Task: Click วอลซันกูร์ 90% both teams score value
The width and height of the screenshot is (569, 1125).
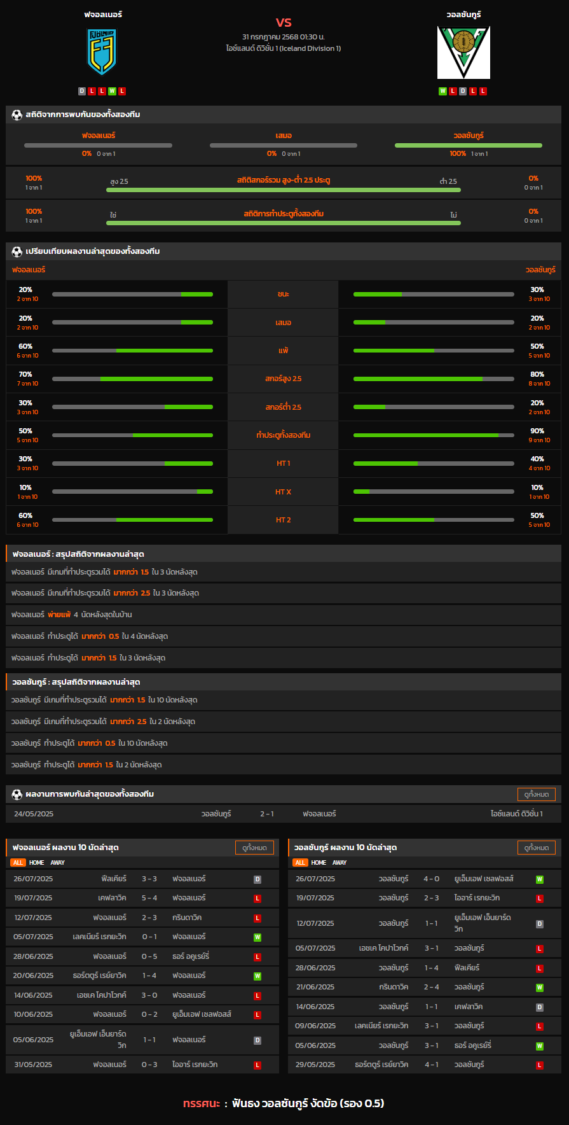Action: pos(537,431)
